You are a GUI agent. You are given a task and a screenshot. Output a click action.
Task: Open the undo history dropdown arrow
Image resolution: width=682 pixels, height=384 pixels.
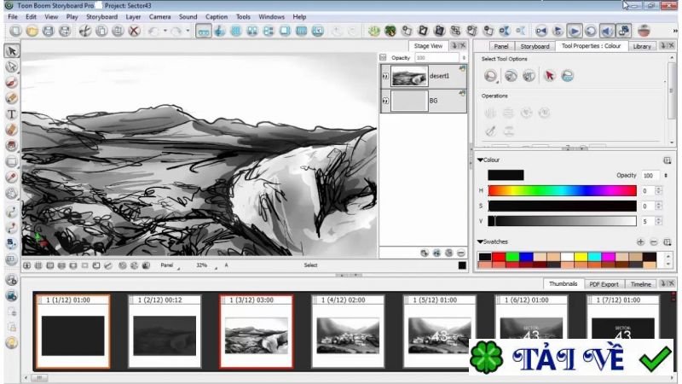165,32
